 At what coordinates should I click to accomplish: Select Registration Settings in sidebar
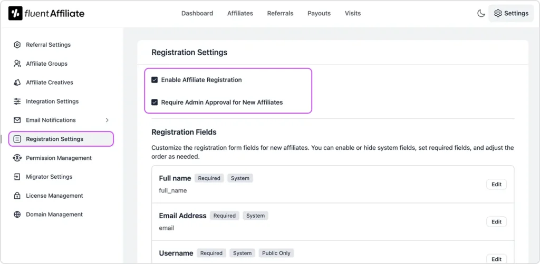(x=61, y=139)
